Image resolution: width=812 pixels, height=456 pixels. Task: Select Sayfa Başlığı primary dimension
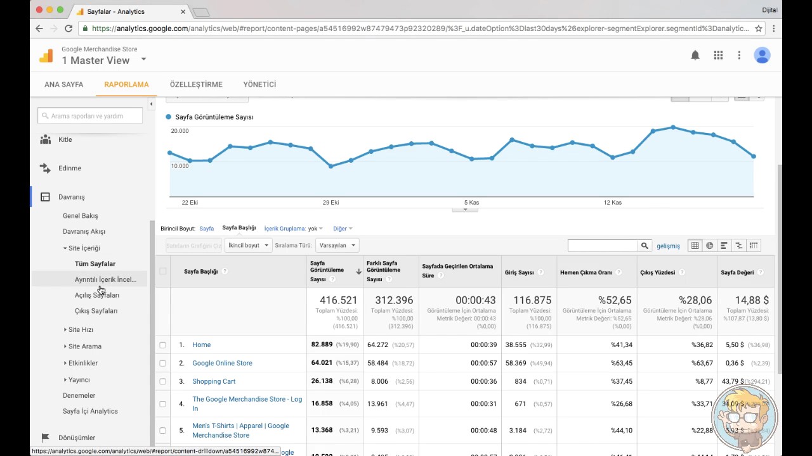coord(239,228)
